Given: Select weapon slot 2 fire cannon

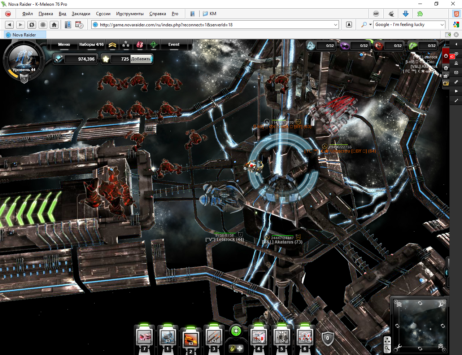Looking at the screenshot, I should (x=191, y=340).
